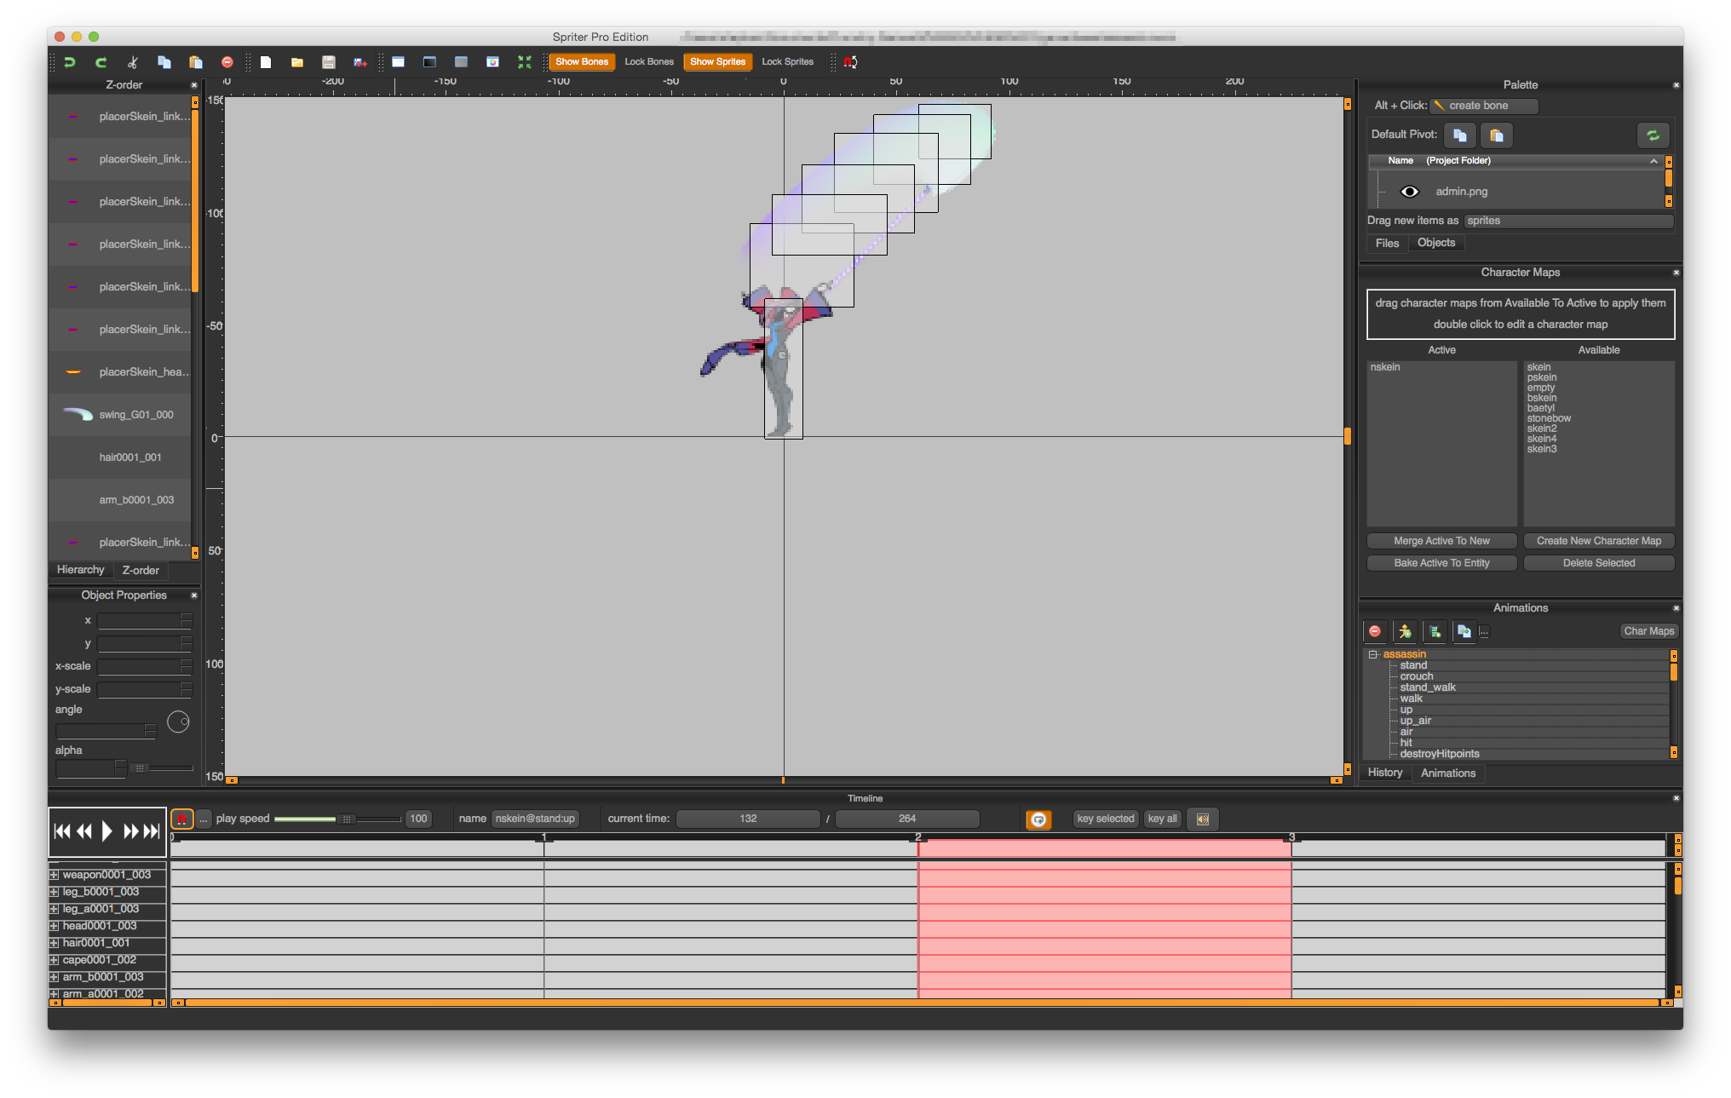Click the Delete Selected button
The height and width of the screenshot is (1098, 1731).
pyautogui.click(x=1599, y=563)
